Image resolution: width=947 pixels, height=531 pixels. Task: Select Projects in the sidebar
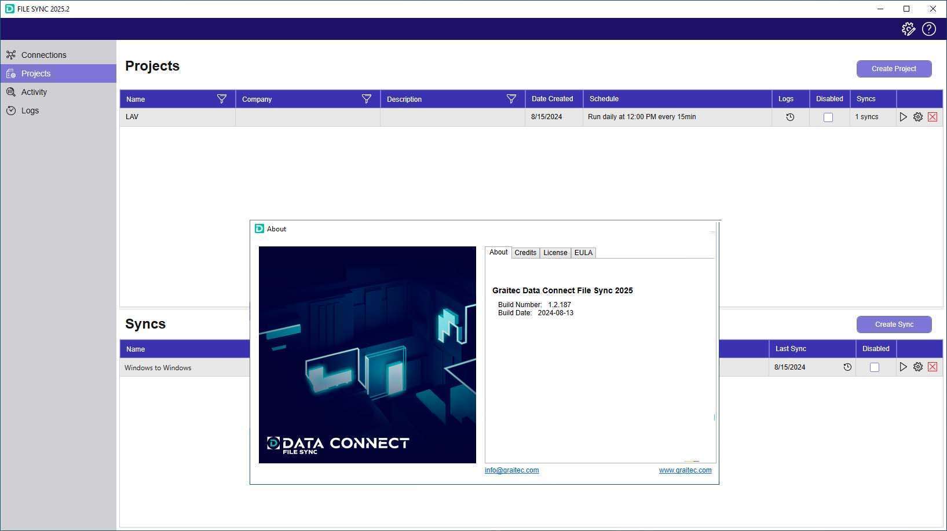pyautogui.click(x=58, y=73)
